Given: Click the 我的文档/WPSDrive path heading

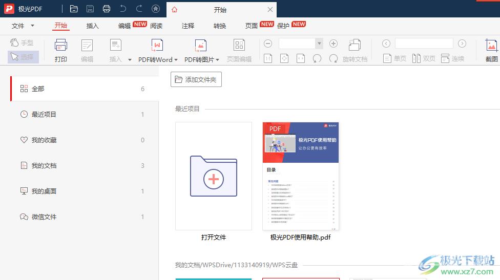Looking at the screenshot, I should [236, 265].
